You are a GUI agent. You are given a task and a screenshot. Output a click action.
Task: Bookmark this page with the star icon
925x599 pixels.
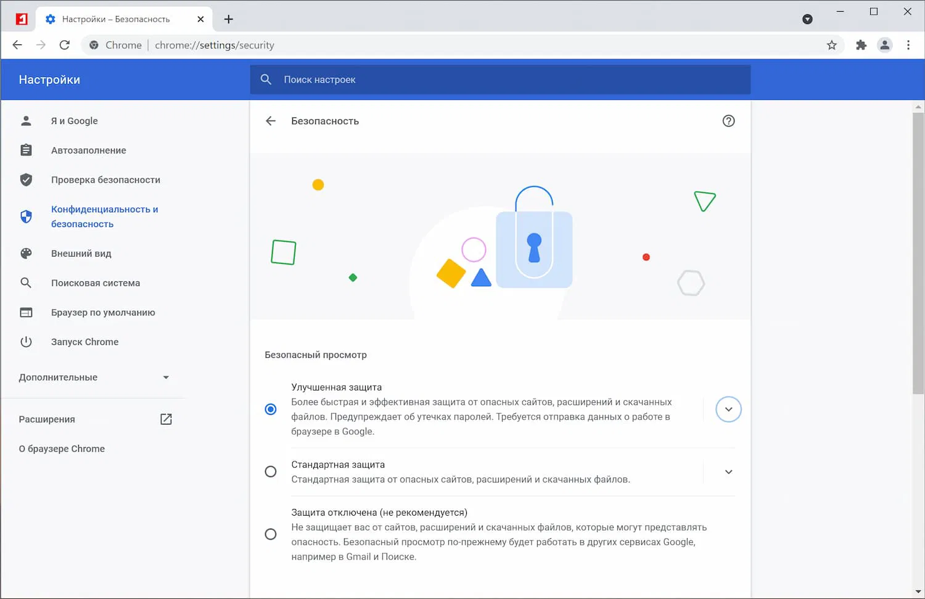point(832,45)
